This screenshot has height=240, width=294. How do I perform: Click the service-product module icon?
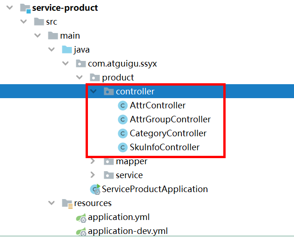[x=25, y=8]
